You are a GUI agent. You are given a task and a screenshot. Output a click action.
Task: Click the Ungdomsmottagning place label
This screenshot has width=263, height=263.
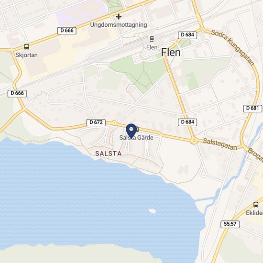(119, 25)
